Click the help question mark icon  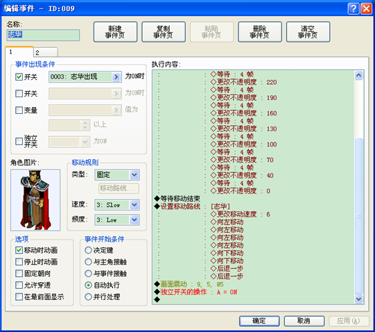pyautogui.click(x=354, y=9)
